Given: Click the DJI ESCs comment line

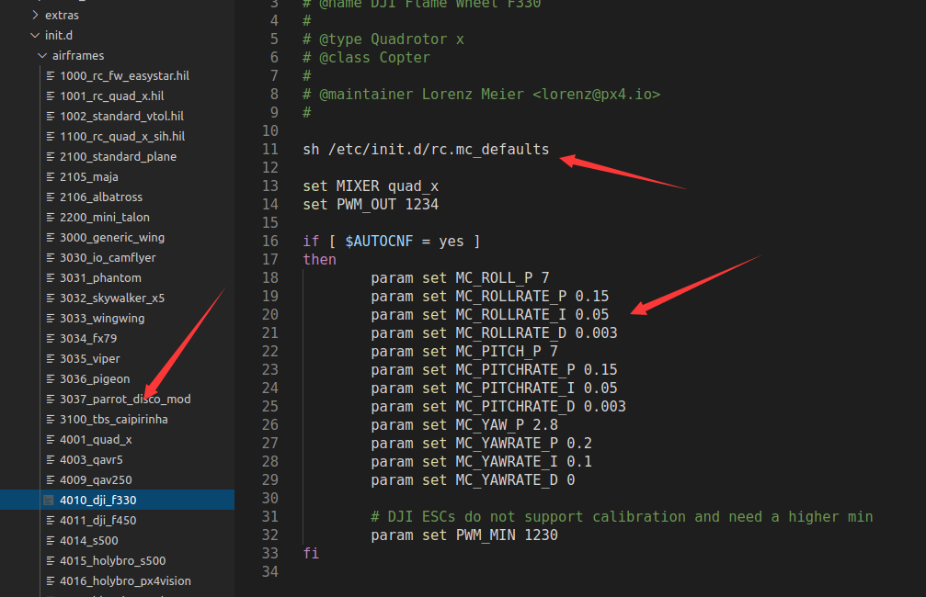Looking at the screenshot, I should (622, 517).
